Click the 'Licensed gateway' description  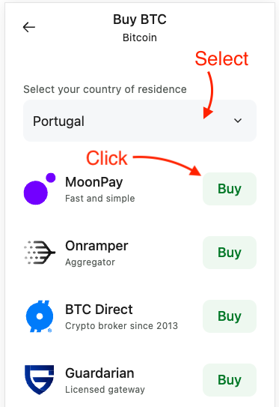tap(105, 389)
